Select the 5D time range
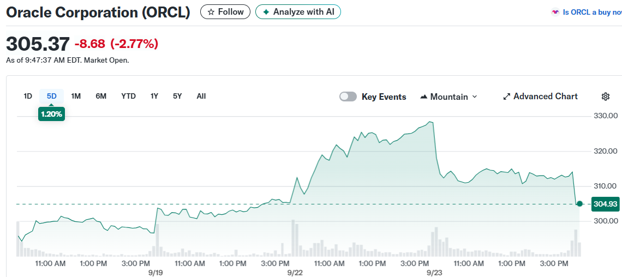Screen dimensions: 622x277 pyautogui.click(x=52, y=96)
